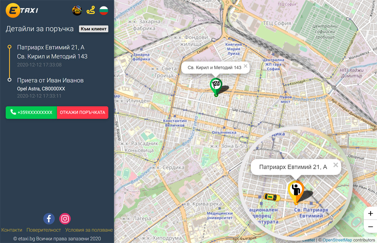377x243 pixels.
Task: Open 'Условия за ползване' link
Action: 89,230
